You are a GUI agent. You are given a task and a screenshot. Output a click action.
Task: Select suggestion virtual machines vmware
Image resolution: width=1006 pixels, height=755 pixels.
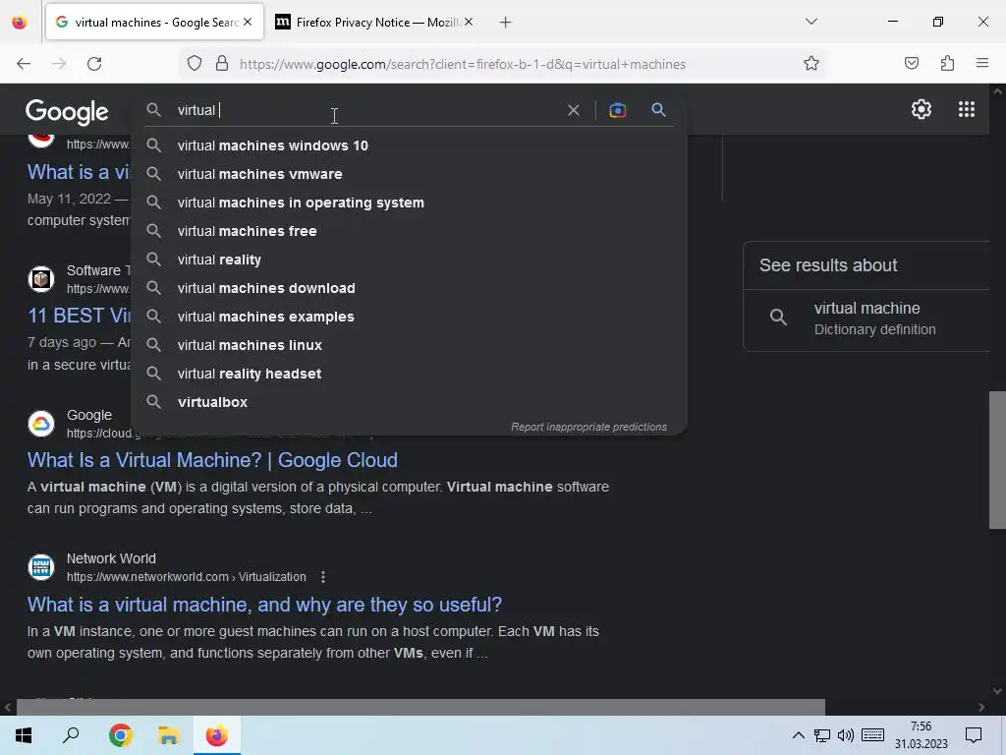pyautogui.click(x=409, y=174)
